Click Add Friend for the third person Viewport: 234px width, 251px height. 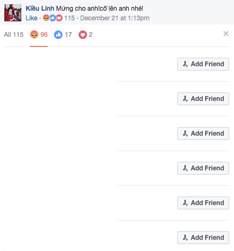203,134
